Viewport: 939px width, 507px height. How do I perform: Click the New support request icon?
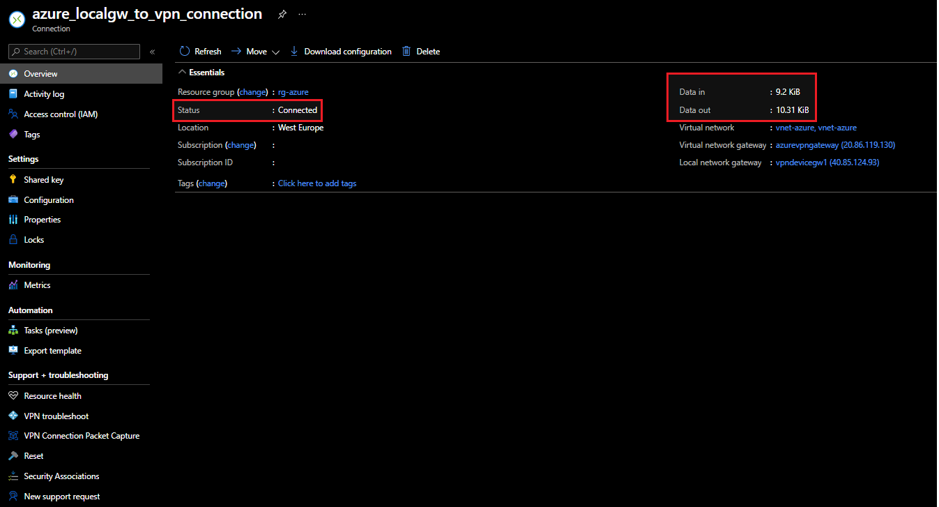click(13, 497)
